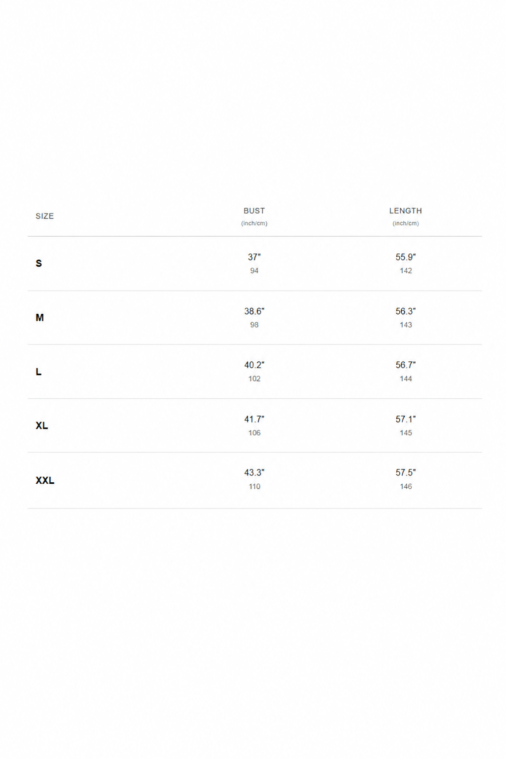Select the XXL size row label

pyautogui.click(x=45, y=480)
